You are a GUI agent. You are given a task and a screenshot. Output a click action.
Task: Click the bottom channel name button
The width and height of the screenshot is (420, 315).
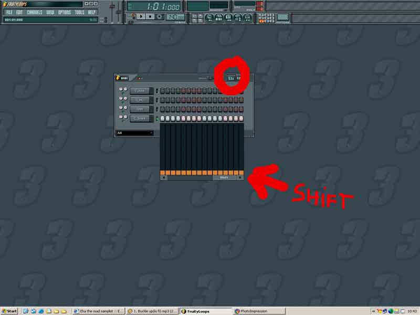pyautogui.click(x=141, y=119)
